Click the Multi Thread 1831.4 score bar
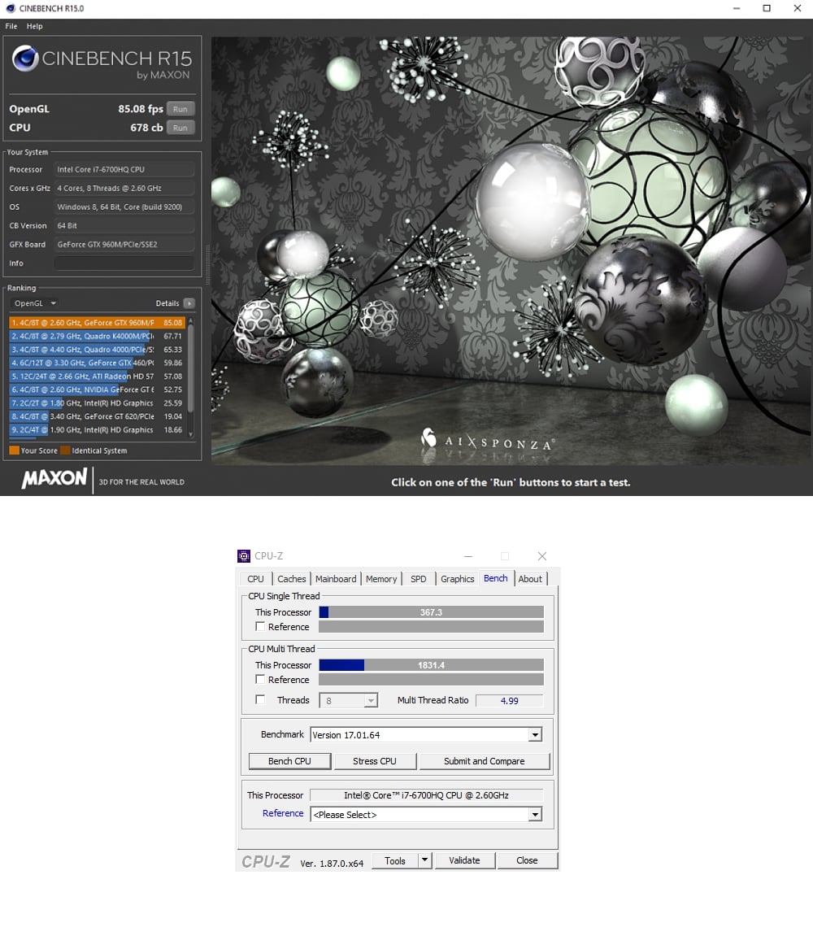 click(x=431, y=665)
